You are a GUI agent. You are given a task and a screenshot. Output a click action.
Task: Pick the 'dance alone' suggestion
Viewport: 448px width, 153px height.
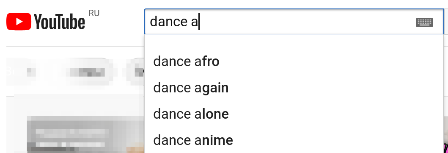pyautogui.click(x=294, y=114)
